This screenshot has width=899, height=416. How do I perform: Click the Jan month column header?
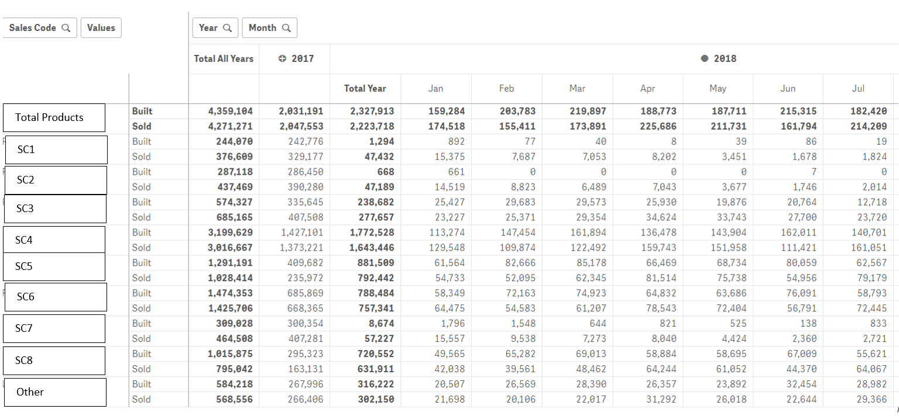click(435, 88)
